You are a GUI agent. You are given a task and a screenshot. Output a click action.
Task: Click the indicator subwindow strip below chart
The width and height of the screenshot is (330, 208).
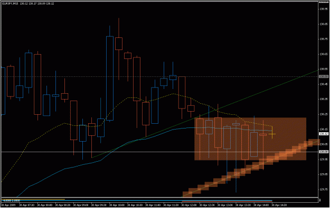(159, 200)
